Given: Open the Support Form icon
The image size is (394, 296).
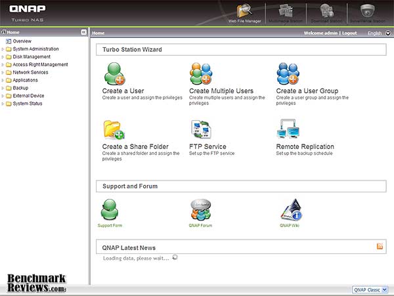Looking at the screenshot, I should [x=110, y=209].
